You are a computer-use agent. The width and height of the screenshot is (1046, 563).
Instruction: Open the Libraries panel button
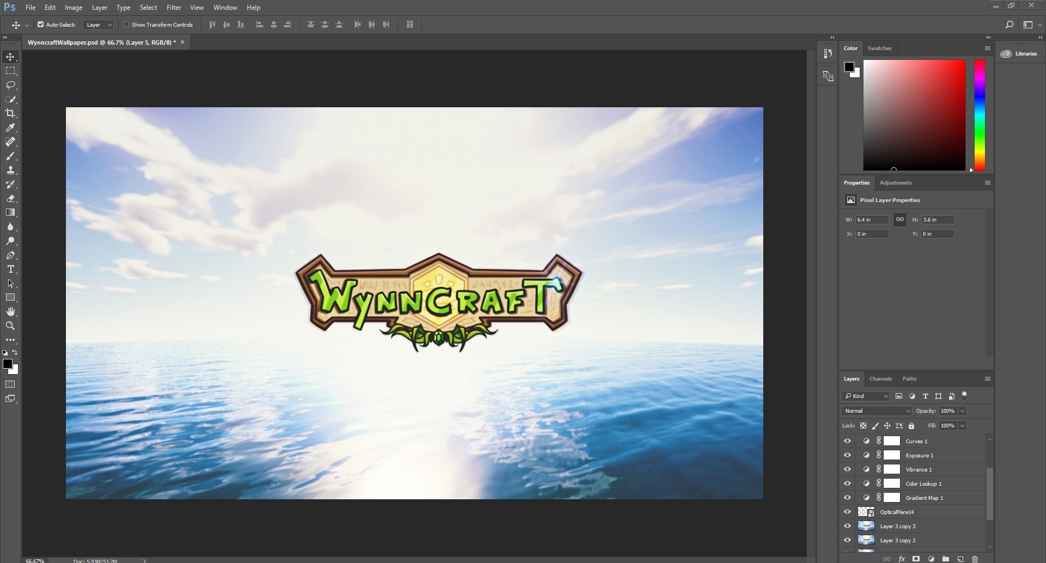click(x=1019, y=54)
